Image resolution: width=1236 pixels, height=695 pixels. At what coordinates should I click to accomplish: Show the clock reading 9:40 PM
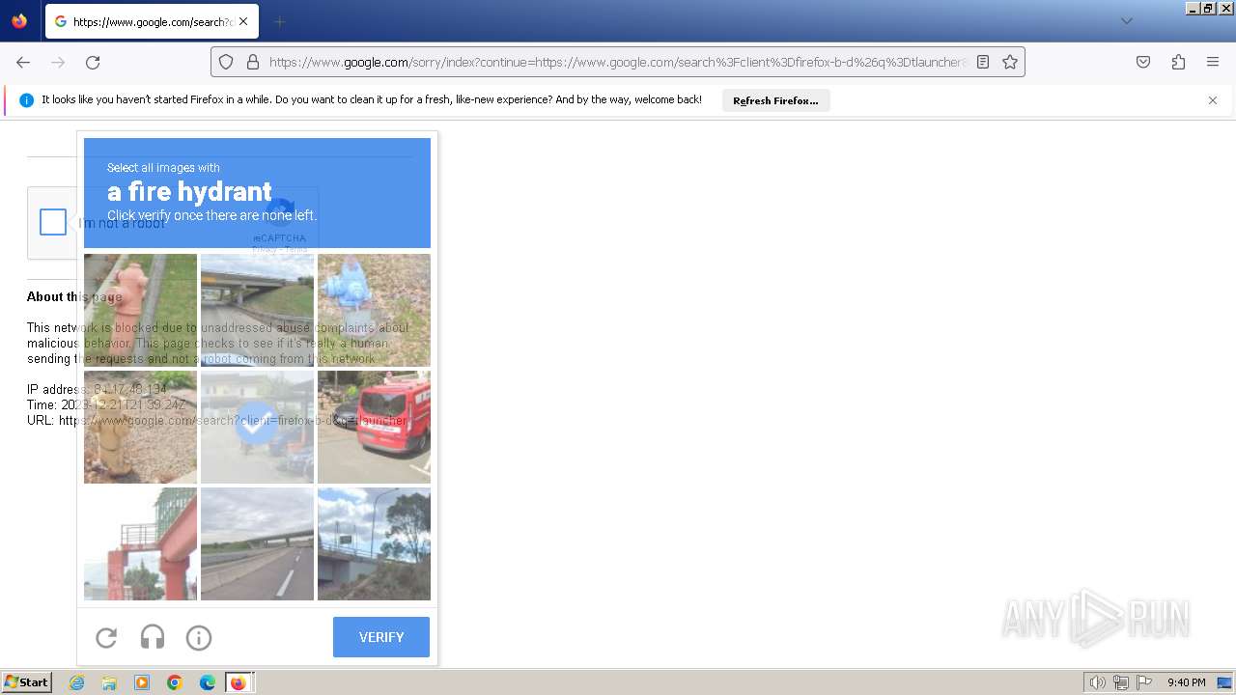pos(1186,682)
